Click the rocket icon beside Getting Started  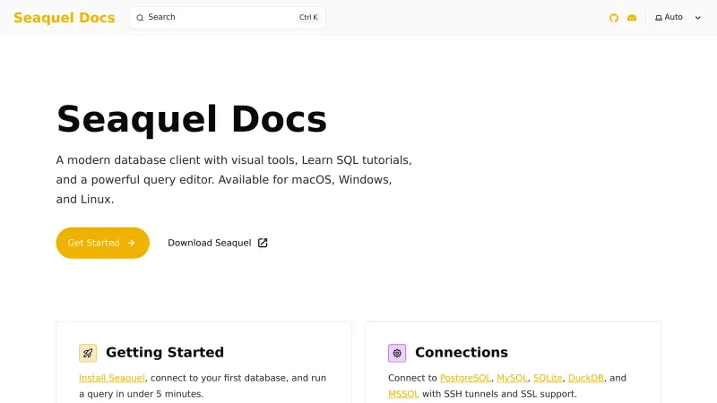[x=88, y=353]
